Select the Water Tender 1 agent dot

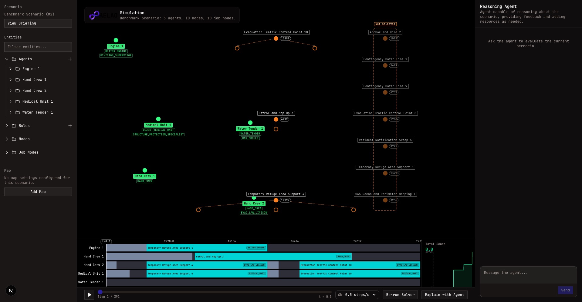coord(250,123)
